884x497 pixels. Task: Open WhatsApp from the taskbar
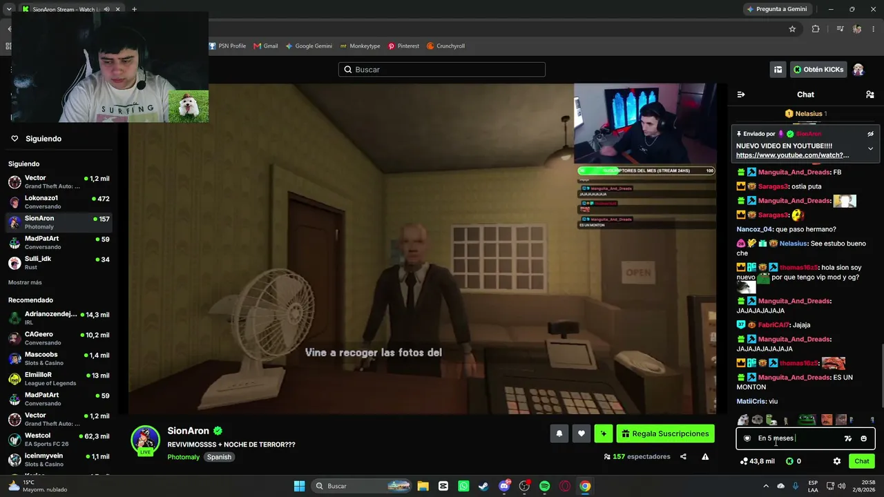pyautogui.click(x=463, y=486)
